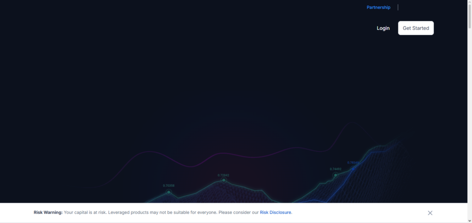Image resolution: width=472 pixels, height=223 pixels.
Task: Click the green chart marker at 0.74492
Action: coord(336,175)
